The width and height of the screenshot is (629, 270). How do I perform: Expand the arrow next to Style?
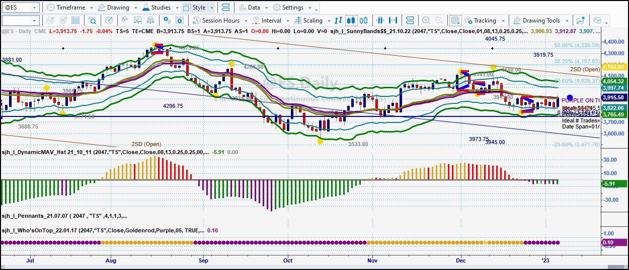(212, 8)
